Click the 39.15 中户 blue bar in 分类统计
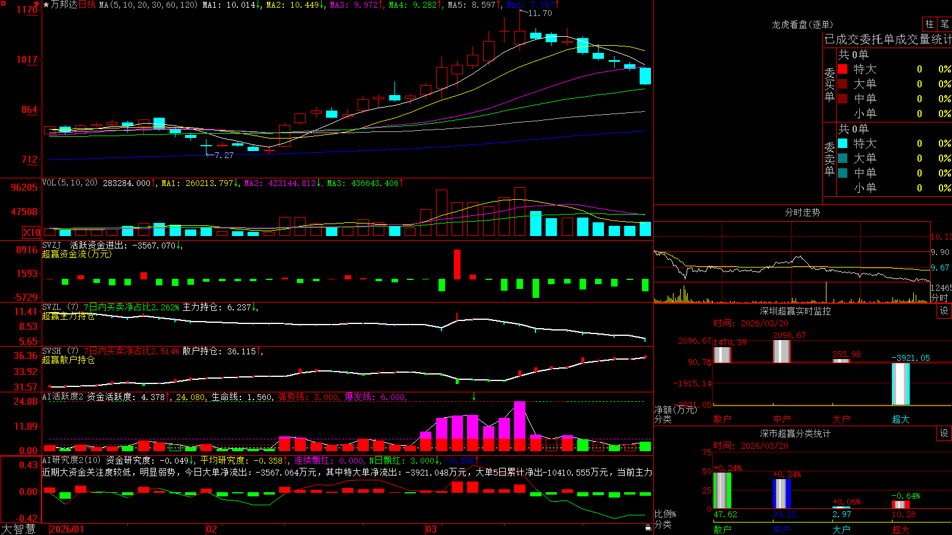Image resolution: width=952 pixels, height=535 pixels. (x=782, y=494)
